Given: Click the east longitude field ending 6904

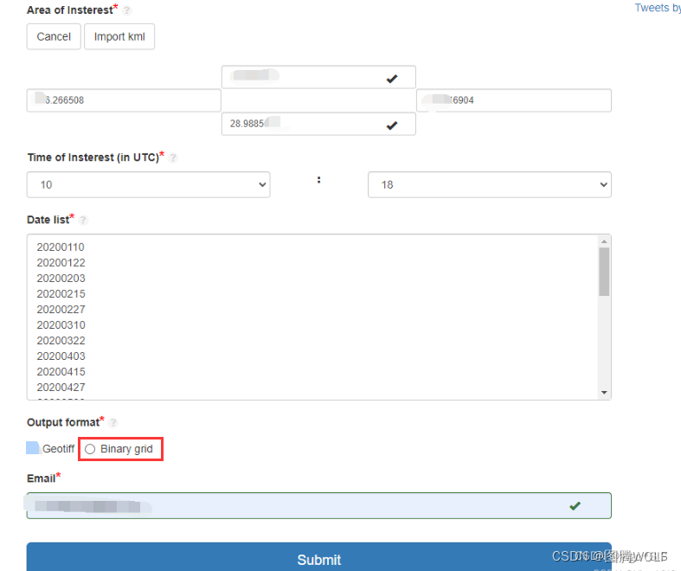Looking at the screenshot, I should (514, 100).
